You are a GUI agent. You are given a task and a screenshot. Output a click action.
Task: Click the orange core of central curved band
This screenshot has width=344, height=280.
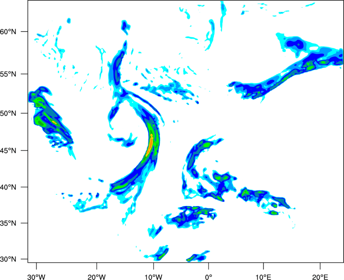(150, 145)
